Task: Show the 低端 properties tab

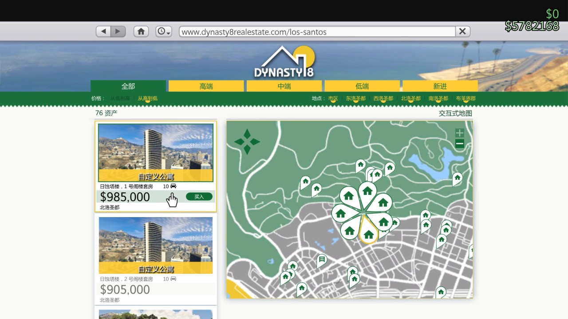Action: tap(362, 86)
